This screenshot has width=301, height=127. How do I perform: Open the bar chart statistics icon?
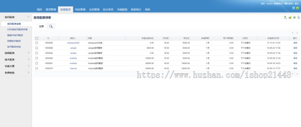(290, 17)
